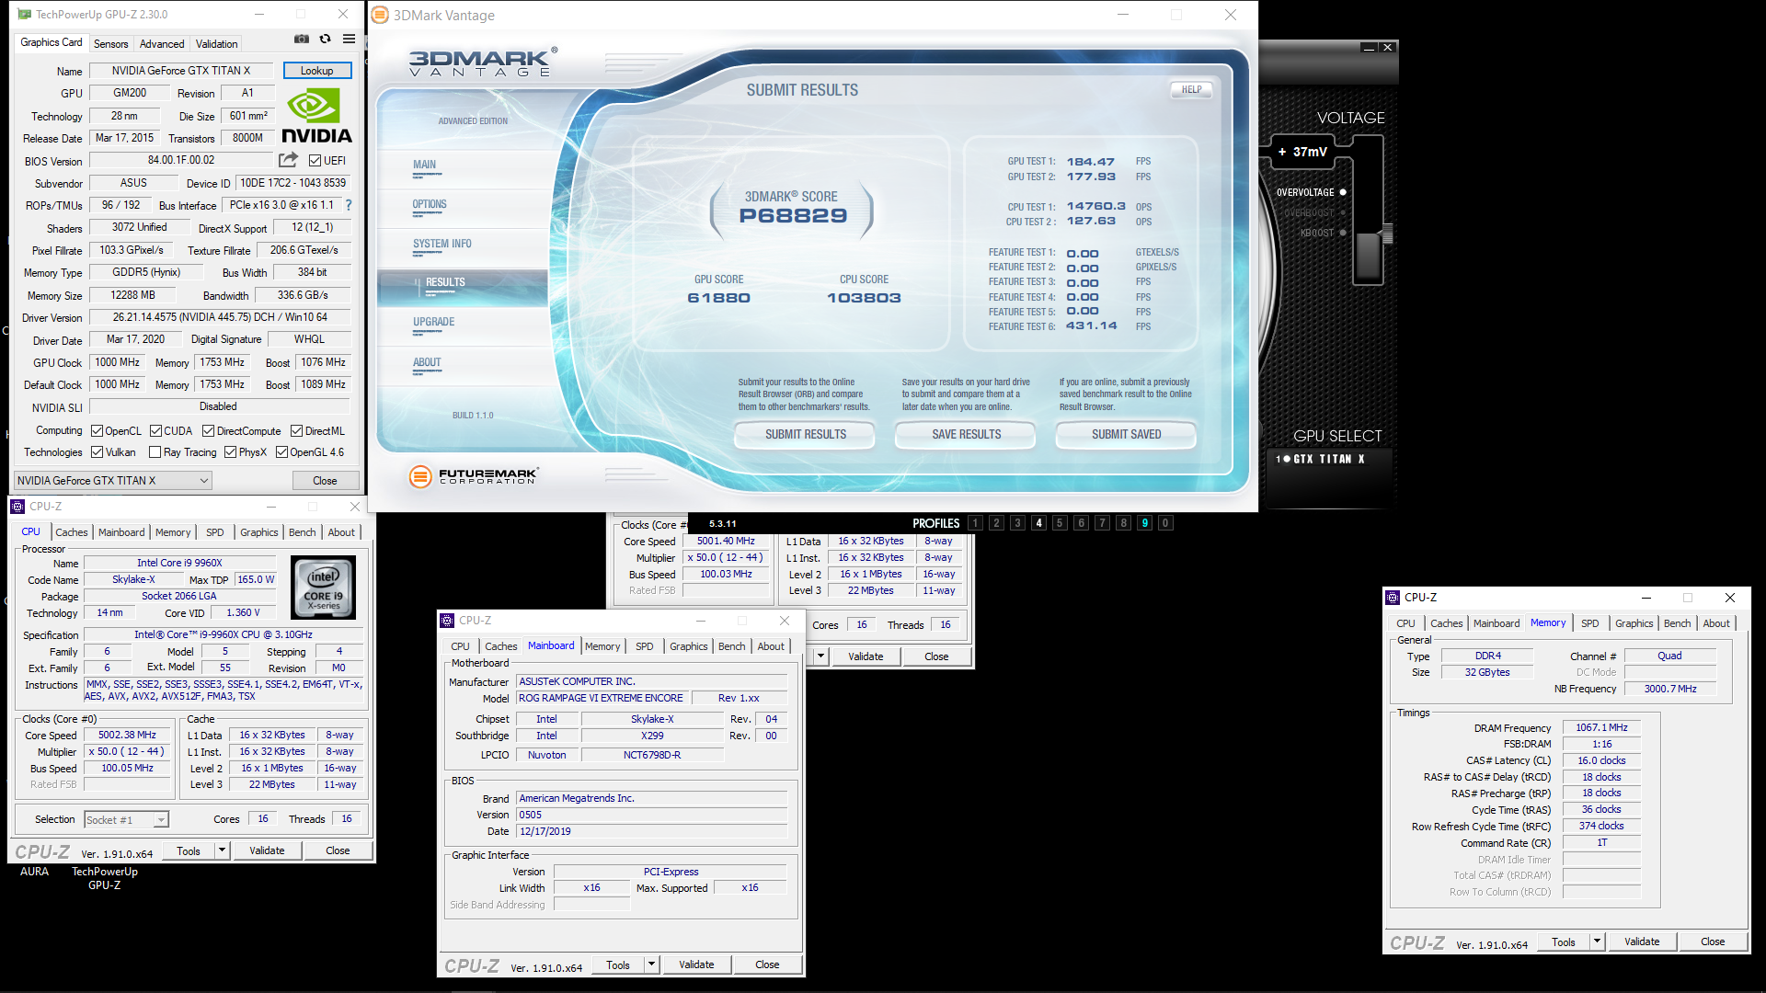Select overclock profile 8
The image size is (1766, 993).
[x=1123, y=523]
